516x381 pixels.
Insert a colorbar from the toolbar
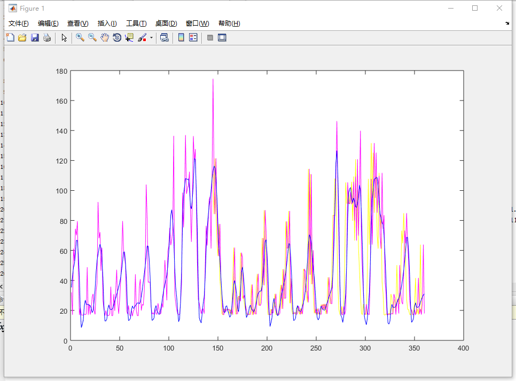tap(181, 37)
